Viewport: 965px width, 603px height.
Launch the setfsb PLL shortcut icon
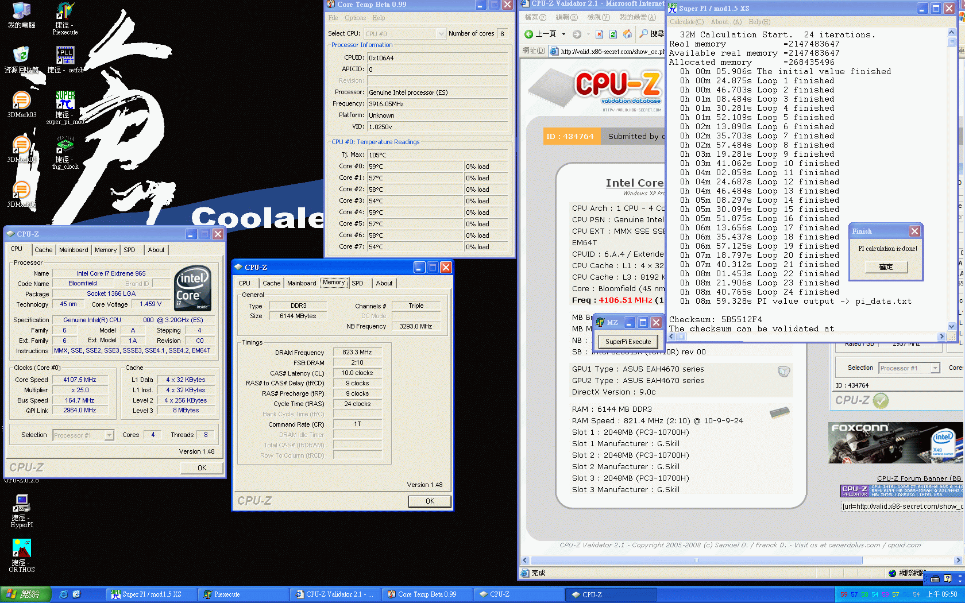[x=65, y=60]
